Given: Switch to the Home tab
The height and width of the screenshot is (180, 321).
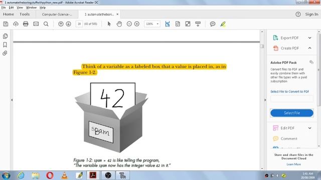Looking at the screenshot, I should coord(9,14).
